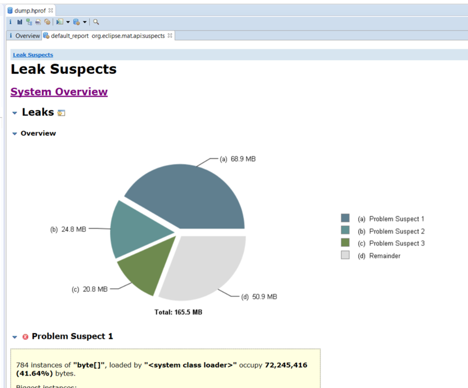Collapse the Overview chart section

[x=15, y=133]
